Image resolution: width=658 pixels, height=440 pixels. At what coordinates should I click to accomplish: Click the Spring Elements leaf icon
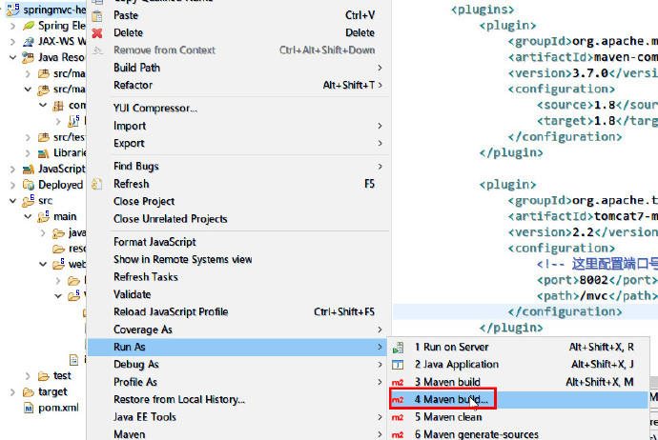coord(29,26)
